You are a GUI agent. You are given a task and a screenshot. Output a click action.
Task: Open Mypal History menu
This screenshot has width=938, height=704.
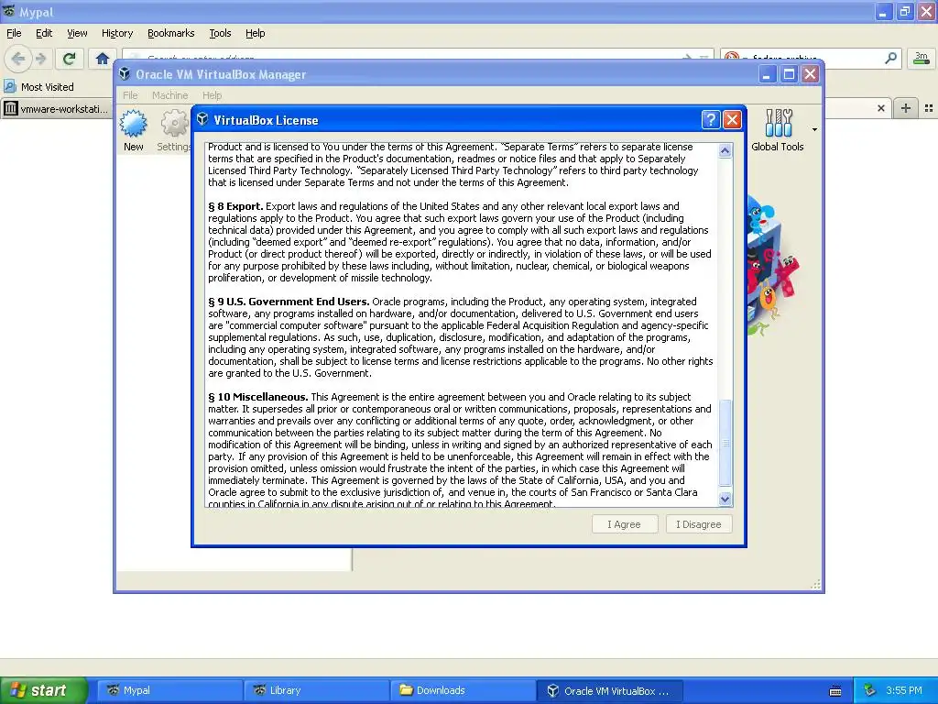pyautogui.click(x=117, y=33)
